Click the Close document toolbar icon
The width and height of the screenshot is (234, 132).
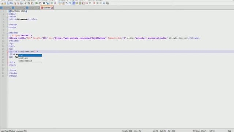point(15,3)
